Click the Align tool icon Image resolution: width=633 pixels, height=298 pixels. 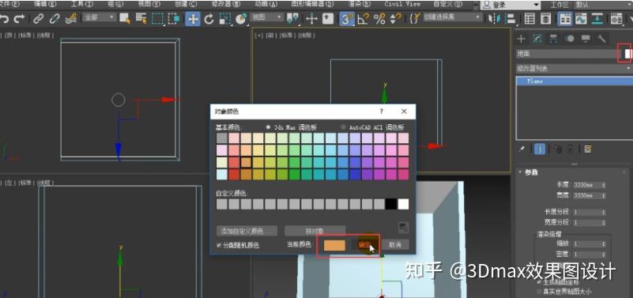[510, 18]
